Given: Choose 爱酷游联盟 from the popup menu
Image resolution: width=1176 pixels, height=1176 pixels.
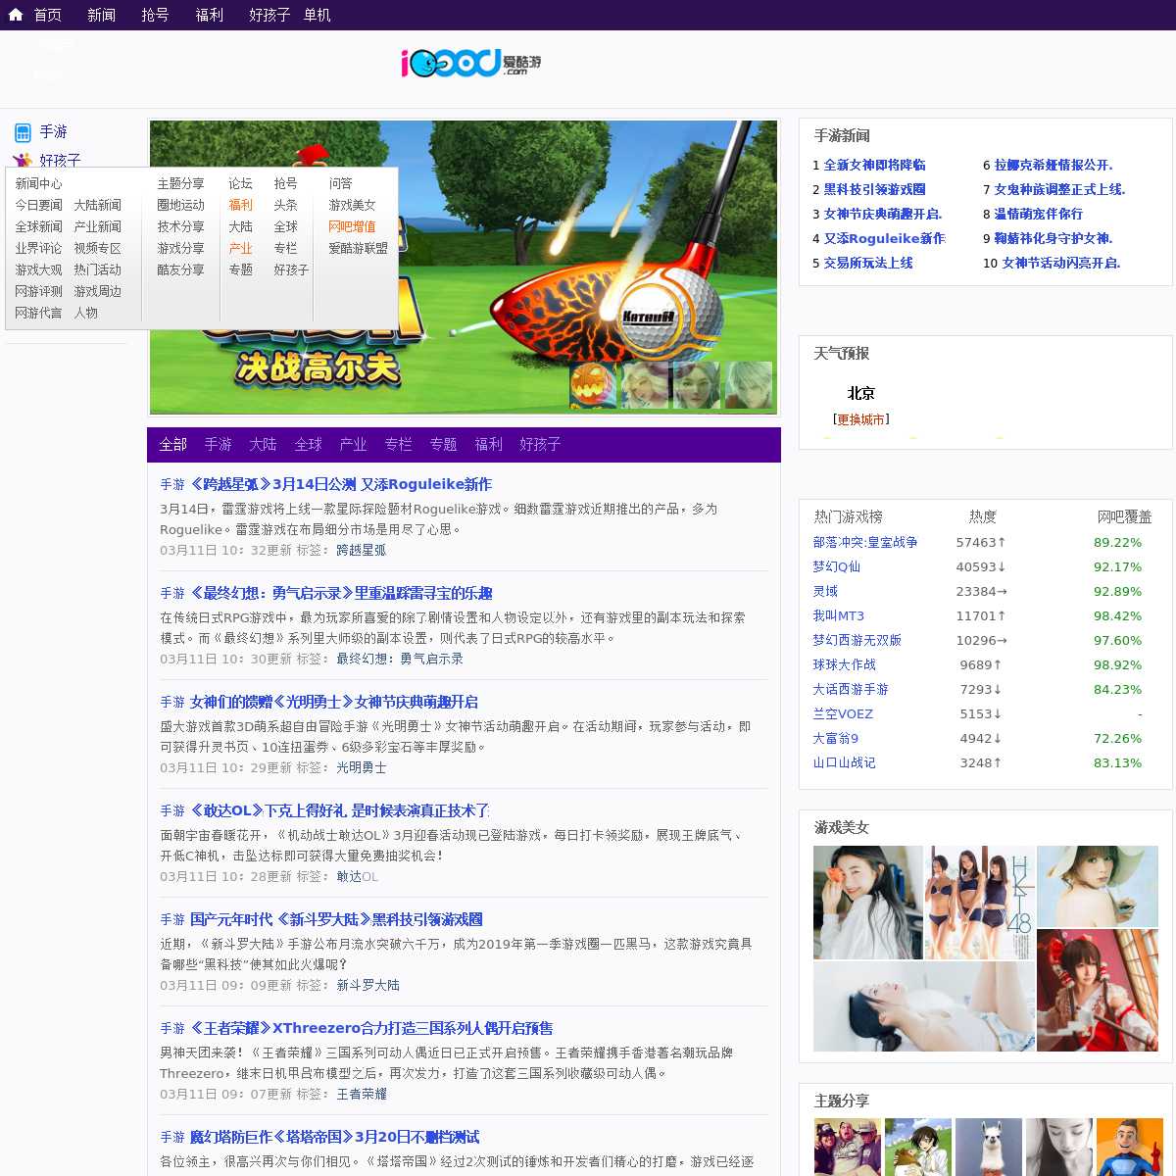Looking at the screenshot, I should click(358, 248).
